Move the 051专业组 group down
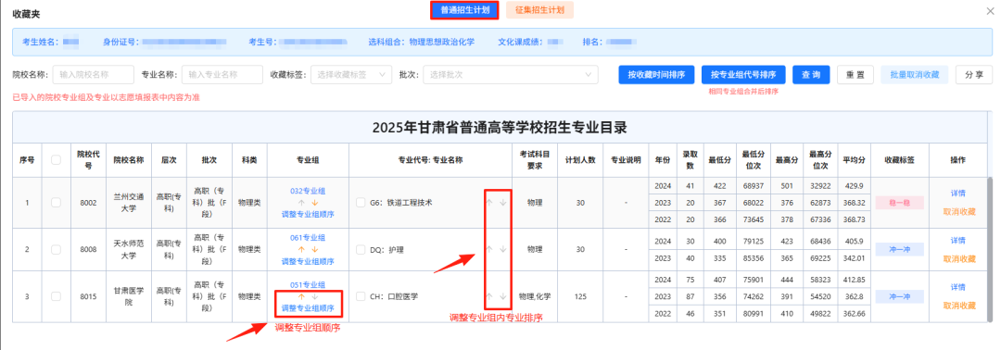 pos(314,296)
